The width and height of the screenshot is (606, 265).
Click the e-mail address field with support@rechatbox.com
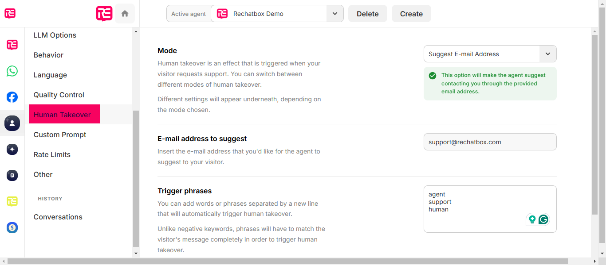point(490,142)
